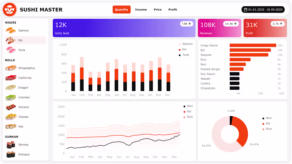Toggle Rice series in line chart legend

tap(188, 117)
